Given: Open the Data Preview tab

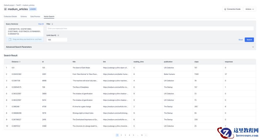Looking at the screenshot, I should pyautogui.click(x=35, y=17).
